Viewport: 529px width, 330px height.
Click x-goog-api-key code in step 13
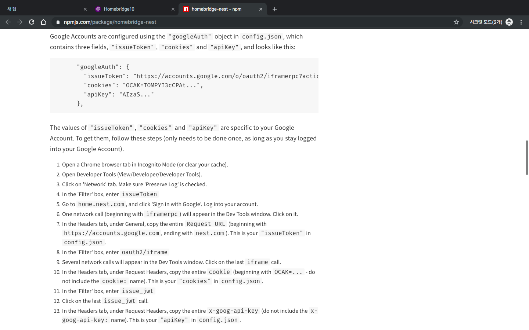234,311
